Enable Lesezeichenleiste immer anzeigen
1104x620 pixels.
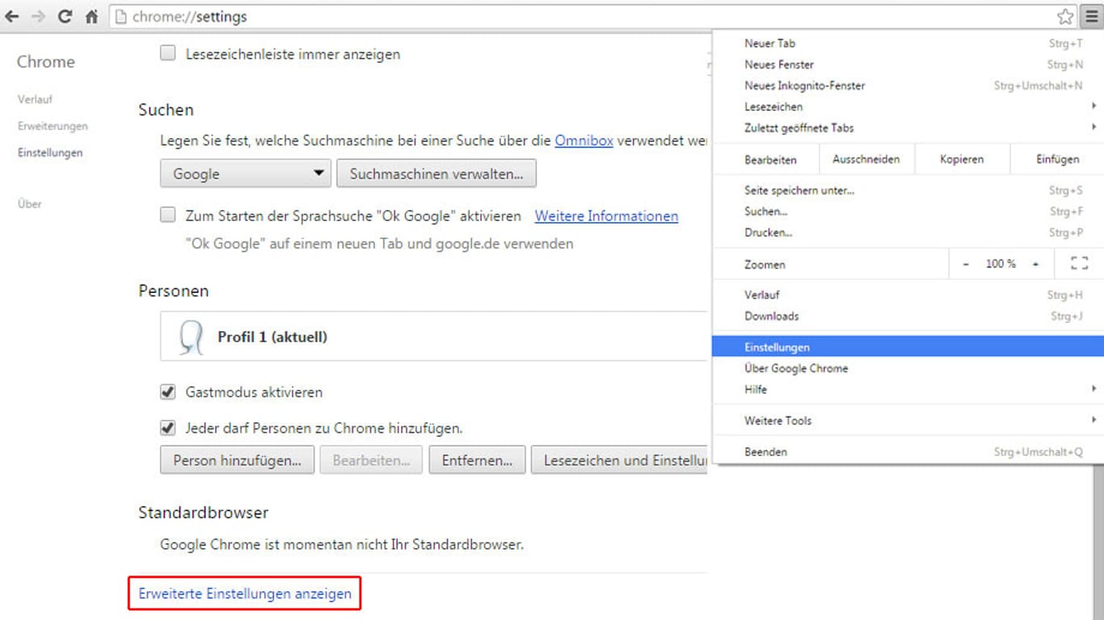[x=167, y=52]
